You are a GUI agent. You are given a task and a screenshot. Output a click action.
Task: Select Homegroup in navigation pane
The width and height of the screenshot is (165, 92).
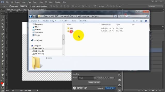tap(38, 40)
